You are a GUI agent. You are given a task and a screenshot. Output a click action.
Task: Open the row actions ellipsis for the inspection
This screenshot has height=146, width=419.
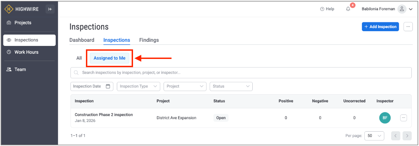[404, 118]
